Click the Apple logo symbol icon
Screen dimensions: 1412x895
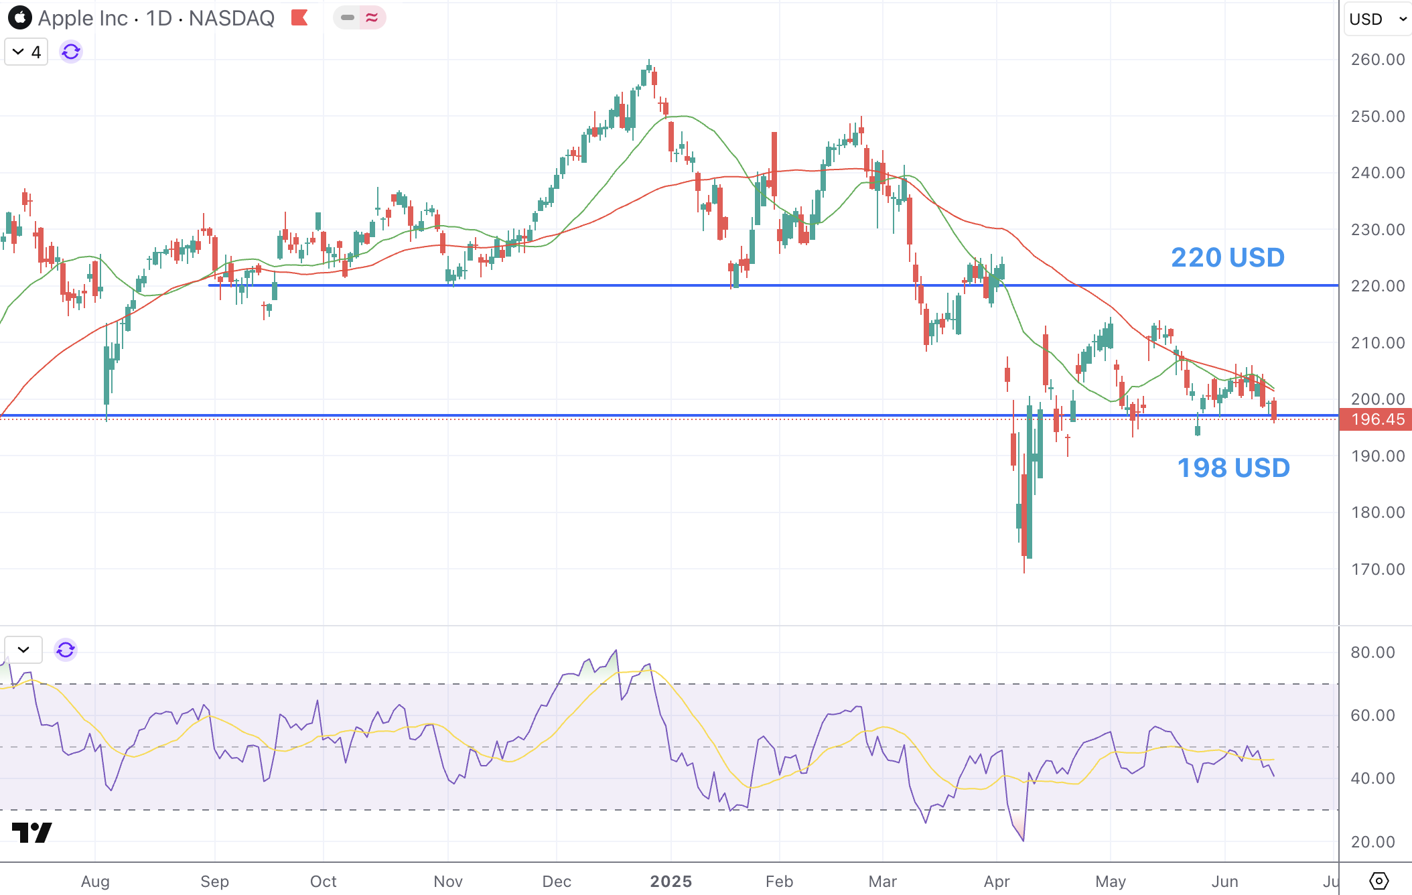pos(20,18)
